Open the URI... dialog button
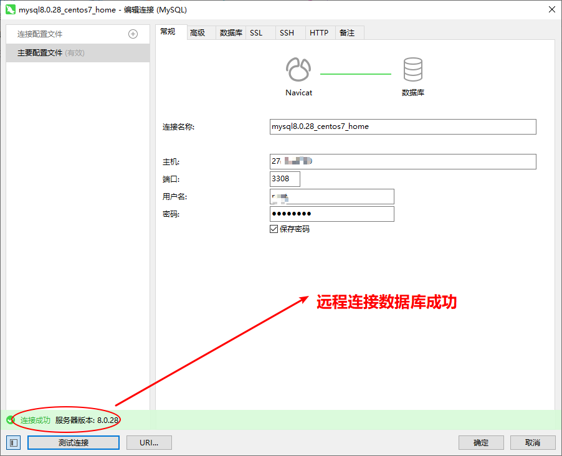 tap(149, 443)
